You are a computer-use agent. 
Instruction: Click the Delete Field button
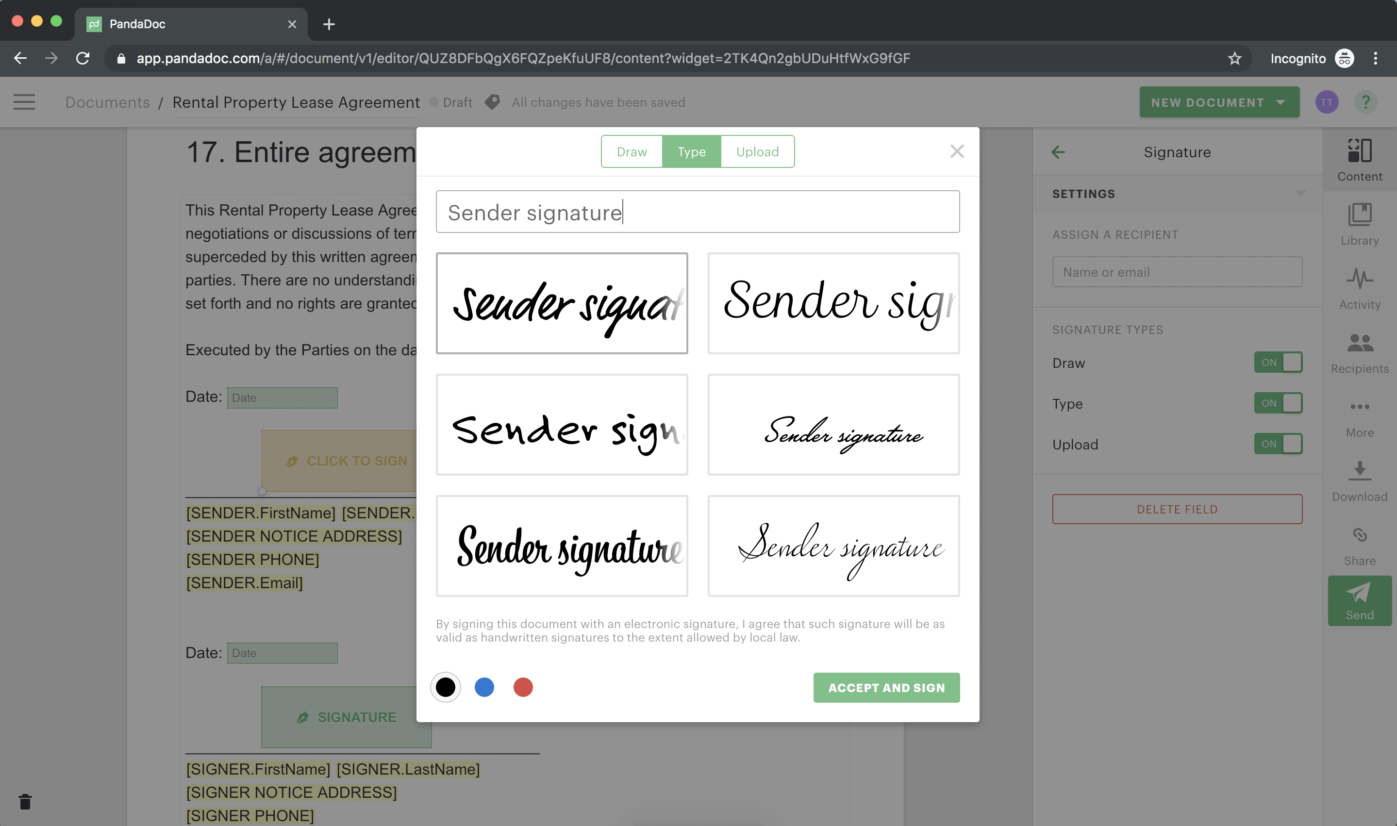[x=1177, y=509]
